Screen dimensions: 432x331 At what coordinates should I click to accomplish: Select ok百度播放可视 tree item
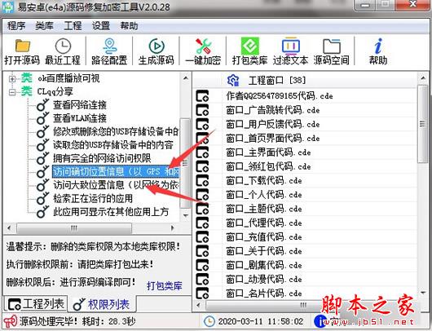[68, 78]
